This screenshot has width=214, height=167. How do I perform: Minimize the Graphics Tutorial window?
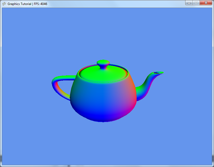[189, 3]
